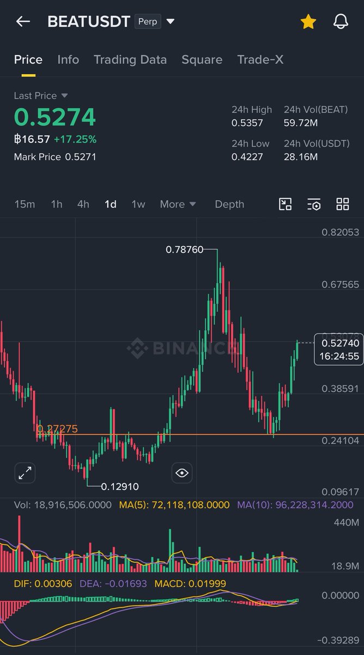364x655 pixels.
Task: Click the 0.82053 price axis label
Action: coord(341,232)
